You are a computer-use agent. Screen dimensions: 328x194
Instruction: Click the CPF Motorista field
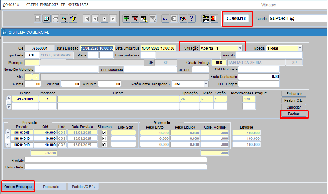pyautogui.click(x=150, y=70)
